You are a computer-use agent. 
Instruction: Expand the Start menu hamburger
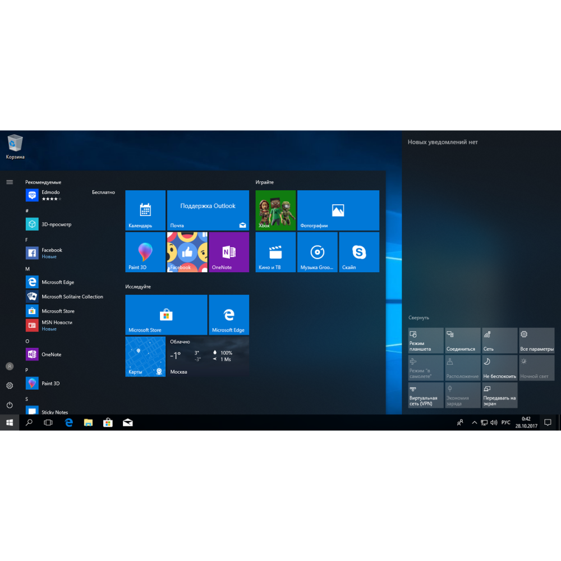coord(9,182)
